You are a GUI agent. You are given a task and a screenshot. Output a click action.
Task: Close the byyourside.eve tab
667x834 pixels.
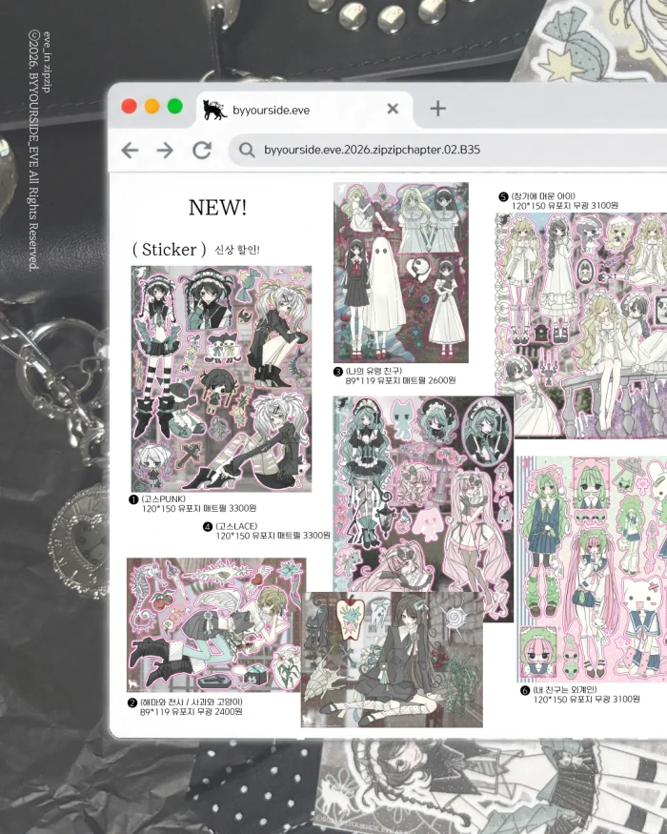click(x=393, y=109)
